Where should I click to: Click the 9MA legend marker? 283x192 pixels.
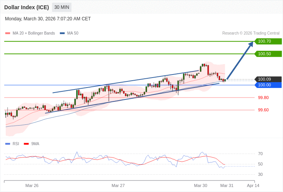coord(26,144)
